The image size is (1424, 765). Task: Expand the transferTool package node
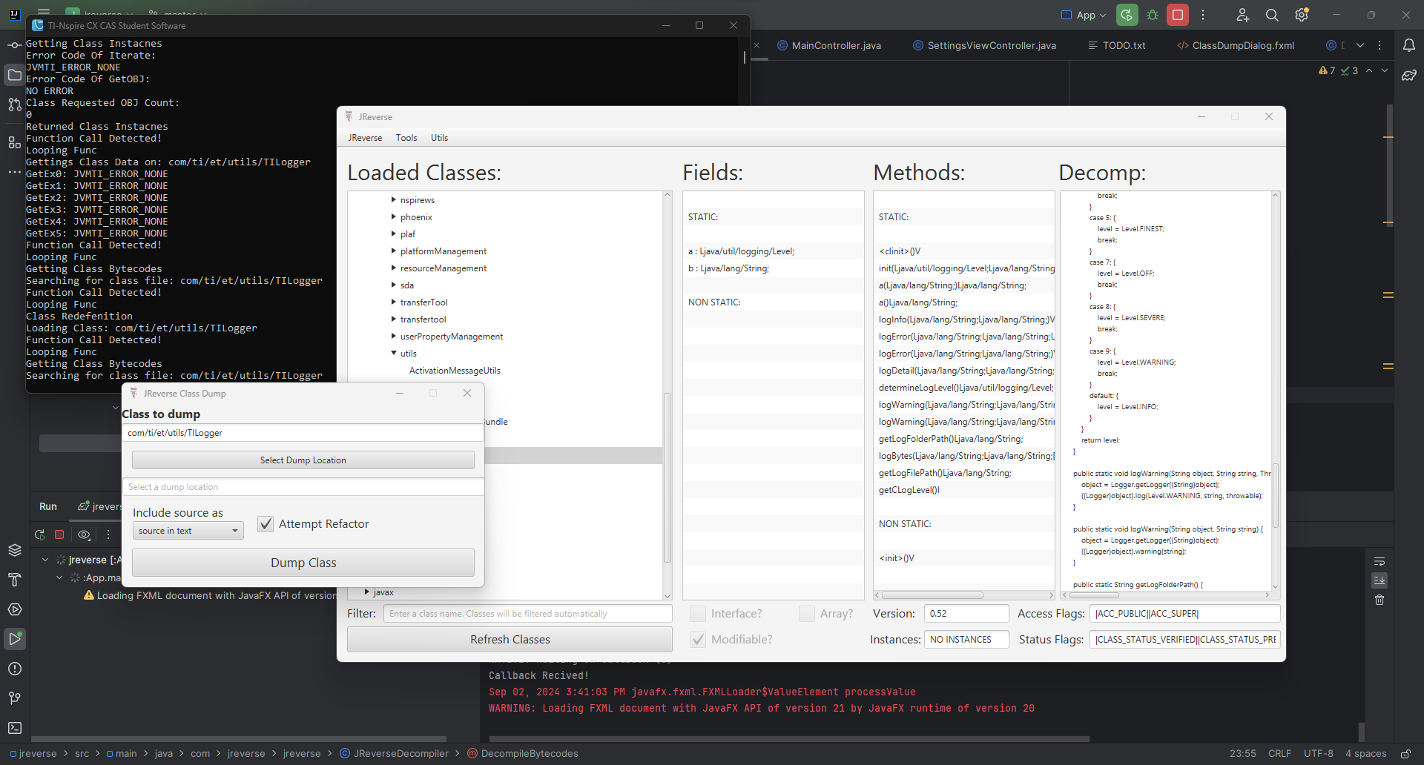pos(394,302)
